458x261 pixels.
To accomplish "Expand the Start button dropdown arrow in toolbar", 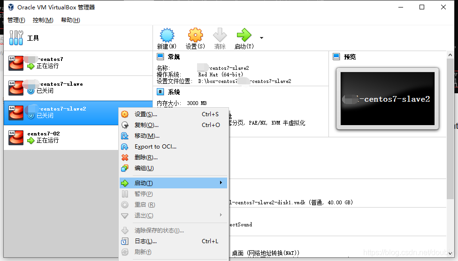I will point(261,37).
